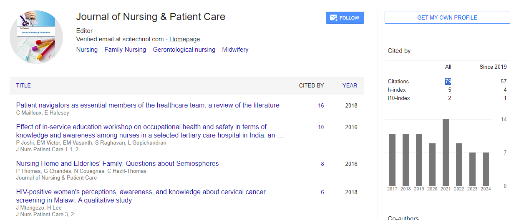Click authors J Mtengezo, H Lee

point(39,208)
